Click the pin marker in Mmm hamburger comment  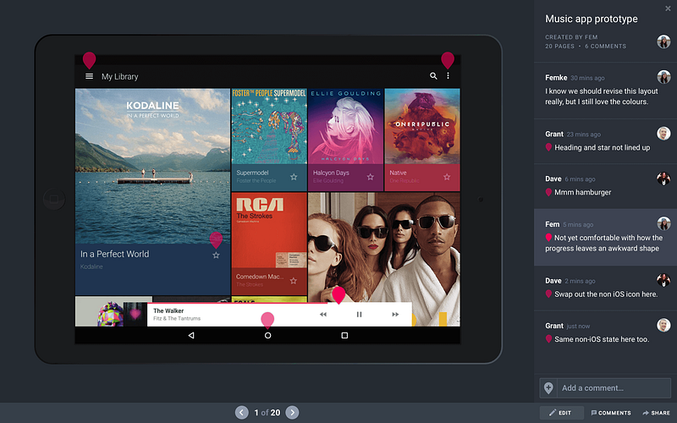click(x=548, y=192)
